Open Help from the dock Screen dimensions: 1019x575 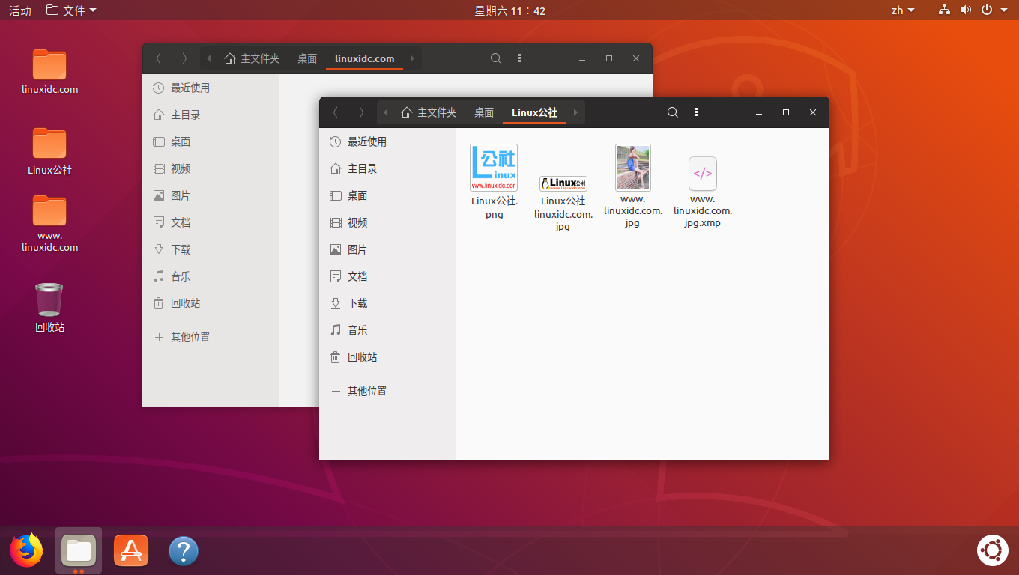point(184,551)
